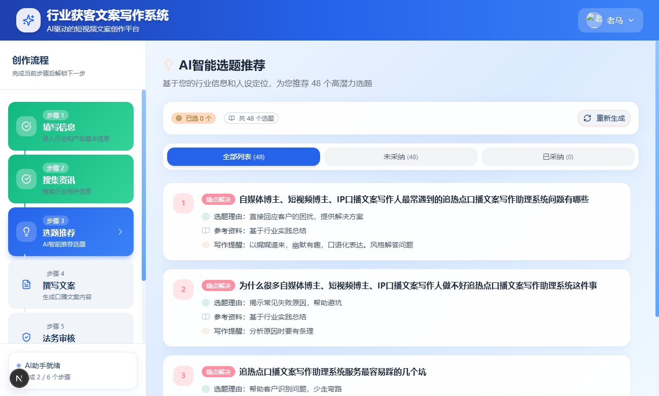Click the lightbulb icon in step 3
659x396 pixels.
(26, 232)
